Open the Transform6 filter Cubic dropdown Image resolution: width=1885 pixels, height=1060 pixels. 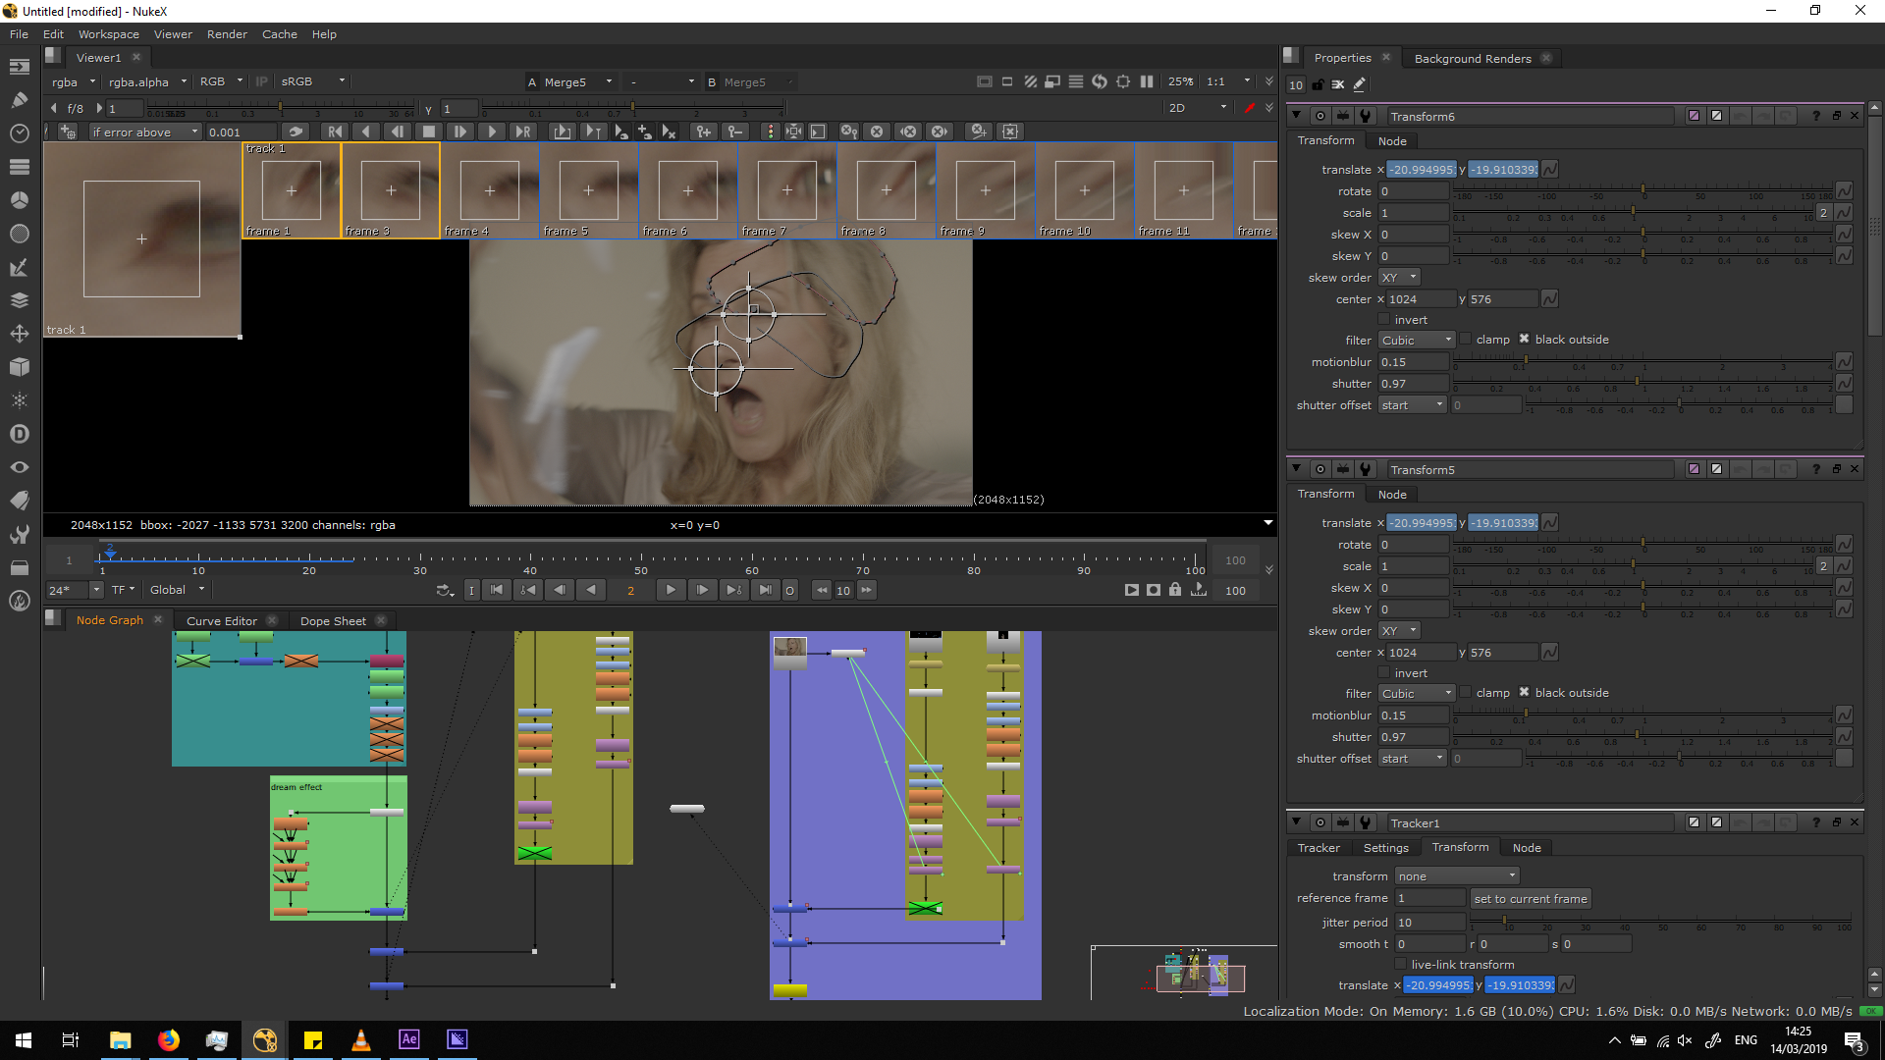(x=1415, y=341)
